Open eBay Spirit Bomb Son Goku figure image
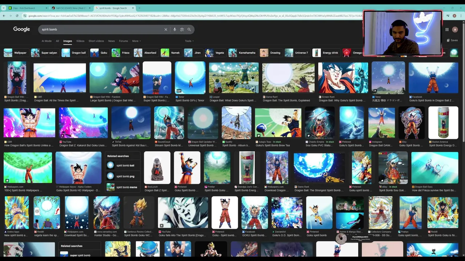 click(x=393, y=167)
